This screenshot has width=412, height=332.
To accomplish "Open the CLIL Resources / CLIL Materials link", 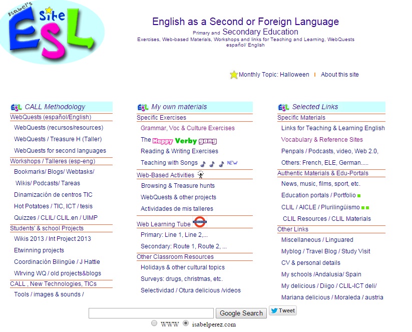I will [x=326, y=218].
